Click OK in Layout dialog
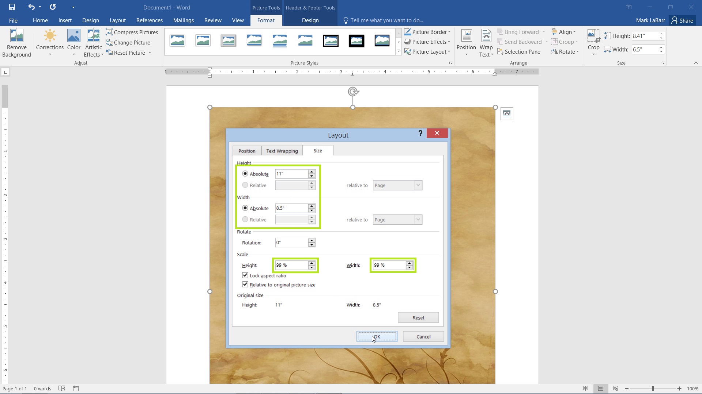The image size is (702, 394). 377,337
